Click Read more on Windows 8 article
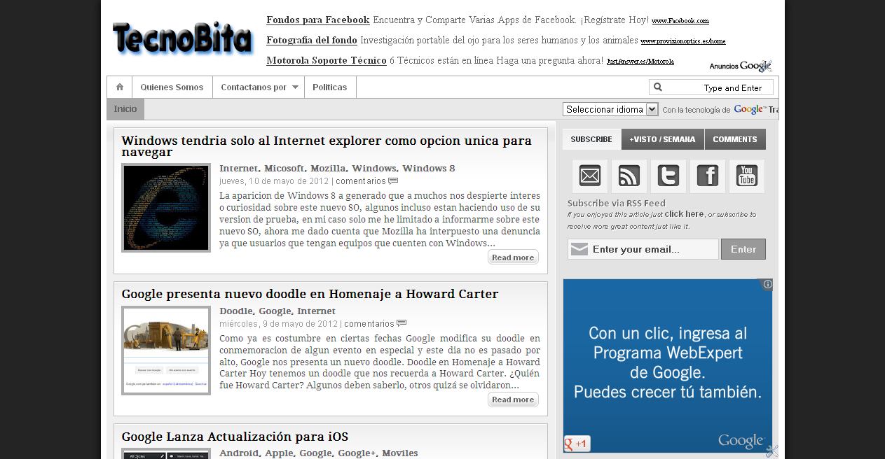Screen dimensions: 885x459 pos(513,257)
